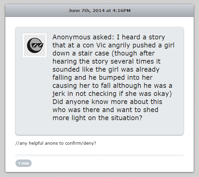Click the word "situation?" ending the ask

tap(127, 118)
